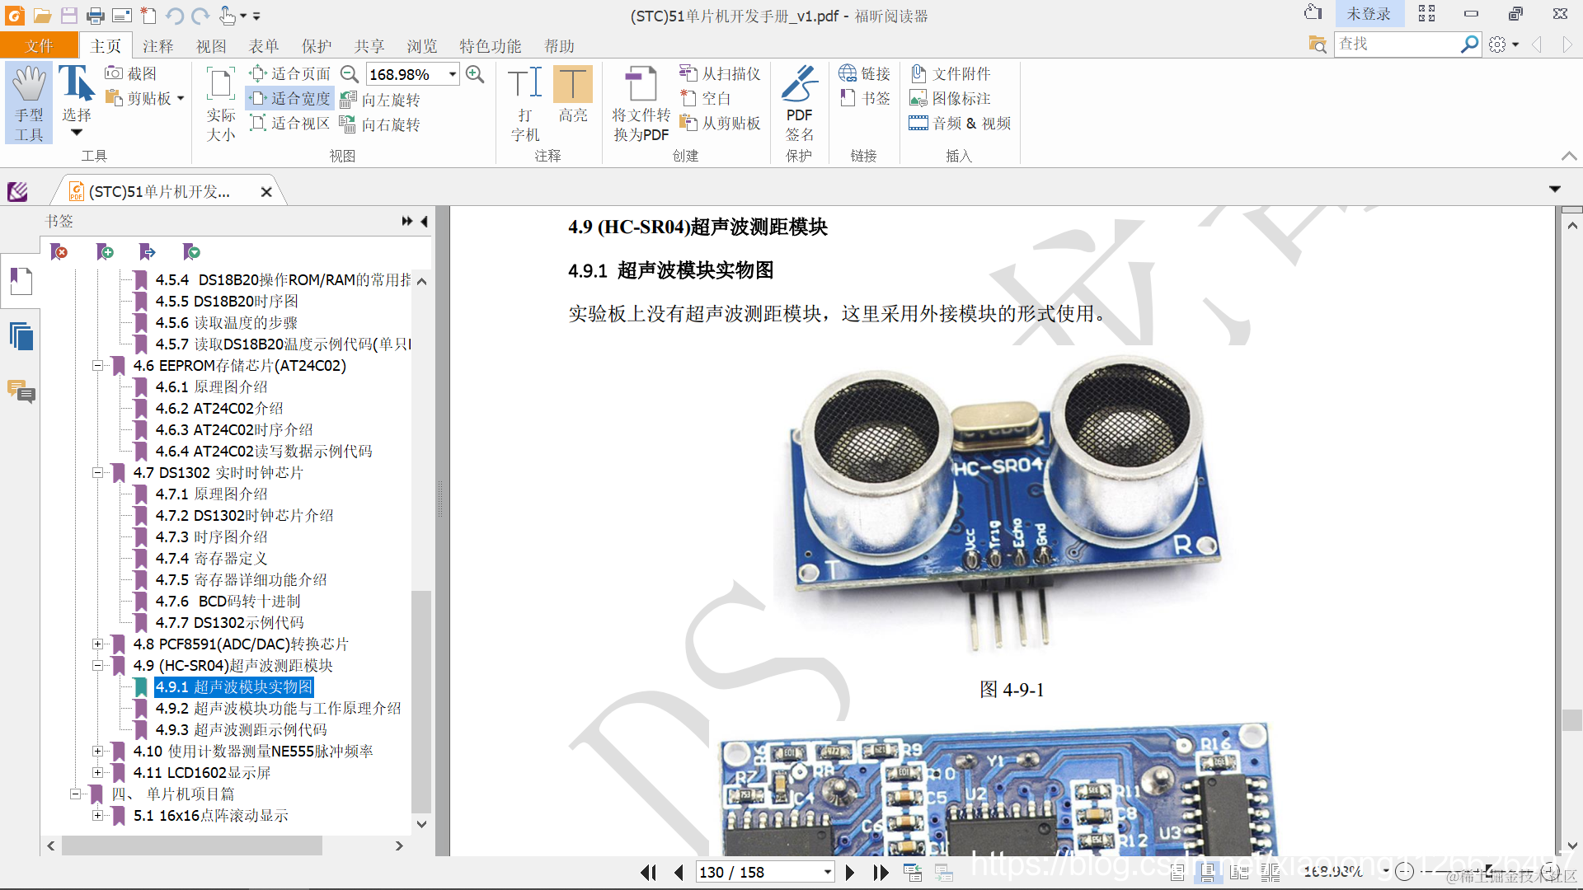Go to the next page
The height and width of the screenshot is (890, 1583).
850,872
